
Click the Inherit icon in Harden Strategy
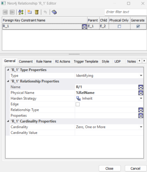tap(78, 98)
